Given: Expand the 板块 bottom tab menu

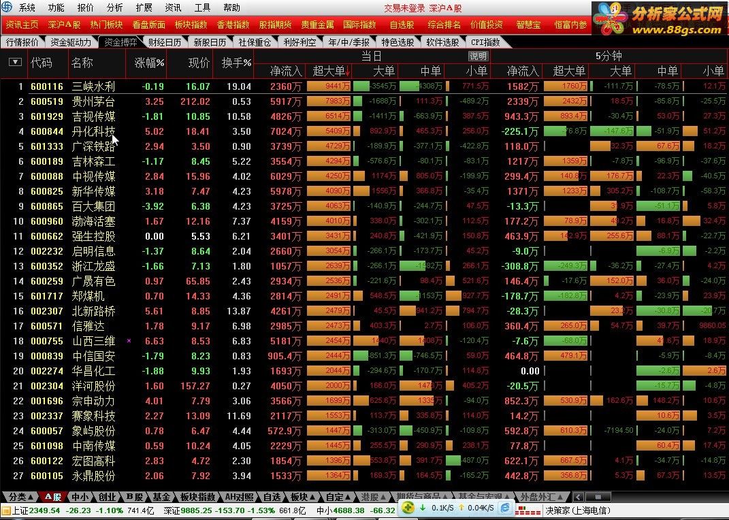Looking at the screenshot, I should click(303, 497).
